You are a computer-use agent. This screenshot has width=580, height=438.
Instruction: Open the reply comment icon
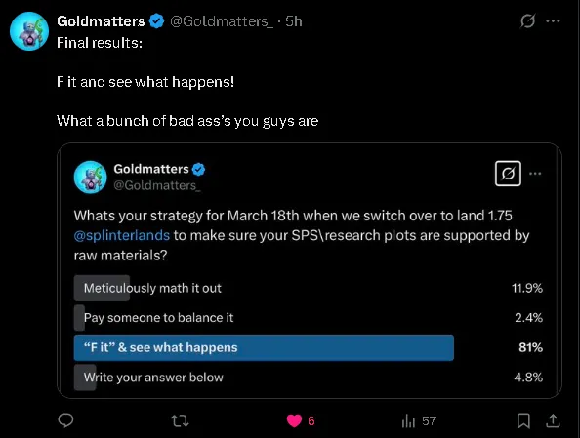65,420
